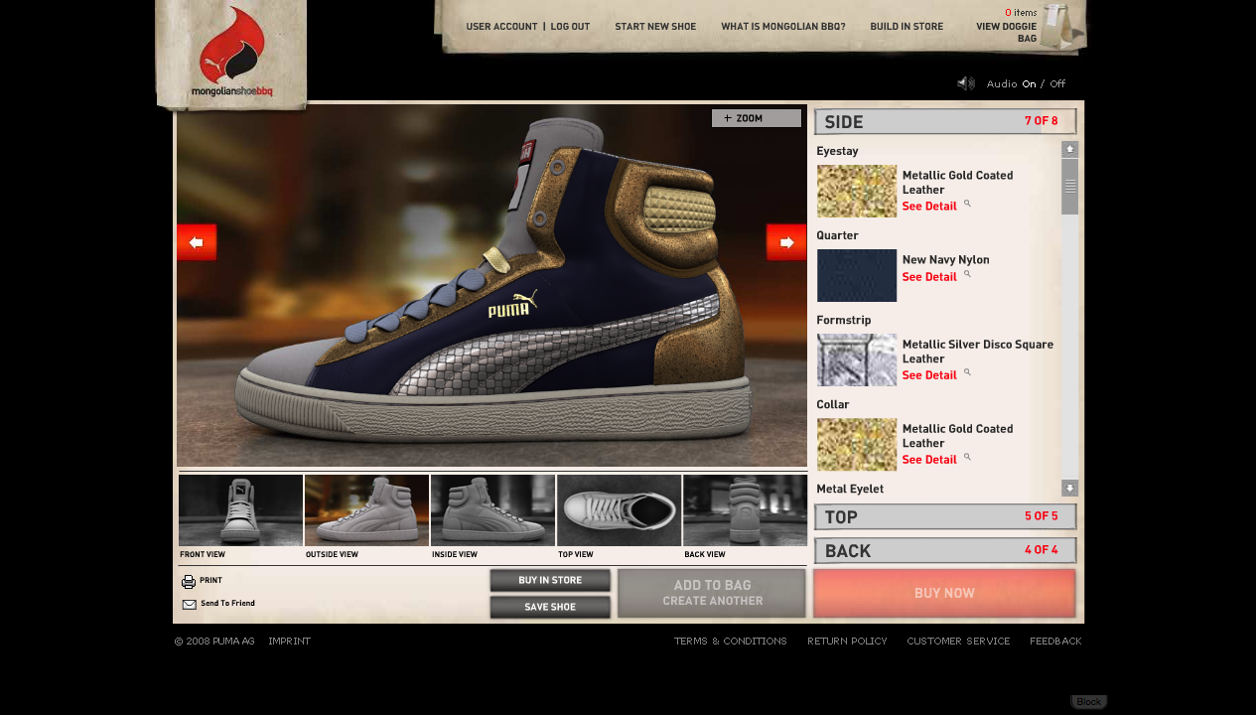Click magnifier icon beside Formstrip See Detail
1256x715 pixels.
pyautogui.click(x=967, y=372)
